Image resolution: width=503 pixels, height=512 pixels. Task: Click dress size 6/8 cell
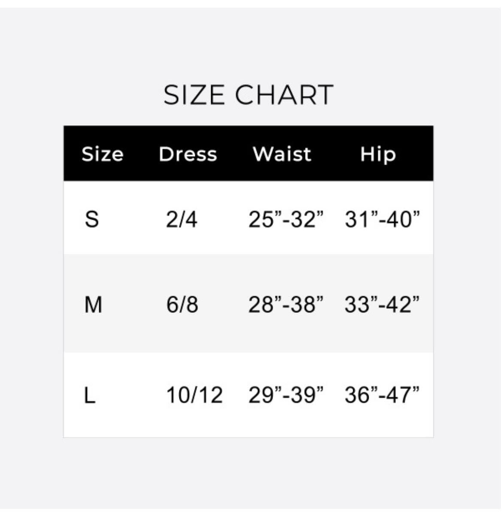(182, 305)
